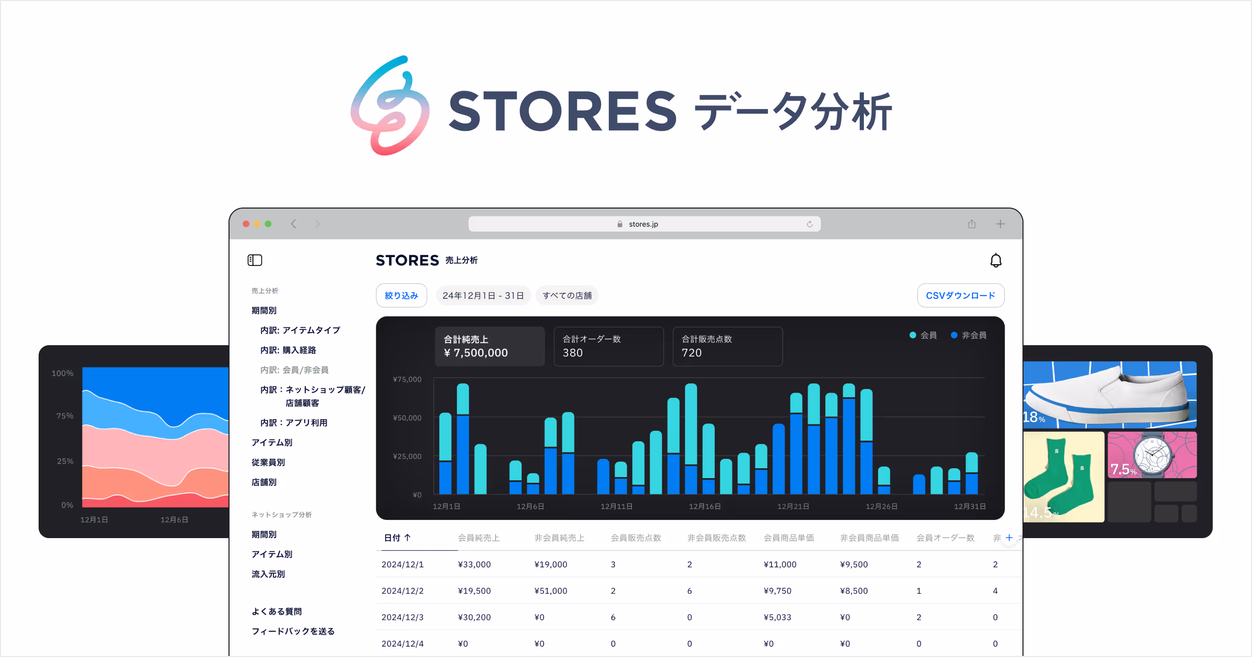Select the 合計オーダー数 metric tab
Image resolution: width=1252 pixels, height=657 pixels.
tap(608, 346)
